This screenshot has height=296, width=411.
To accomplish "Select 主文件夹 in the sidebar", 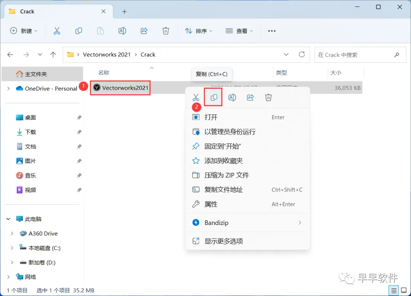I will pyautogui.click(x=43, y=74).
